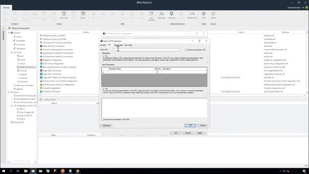Click Apply in the HTTP Web Service Configuration window
The height and width of the screenshot is (174, 309).
200,133
